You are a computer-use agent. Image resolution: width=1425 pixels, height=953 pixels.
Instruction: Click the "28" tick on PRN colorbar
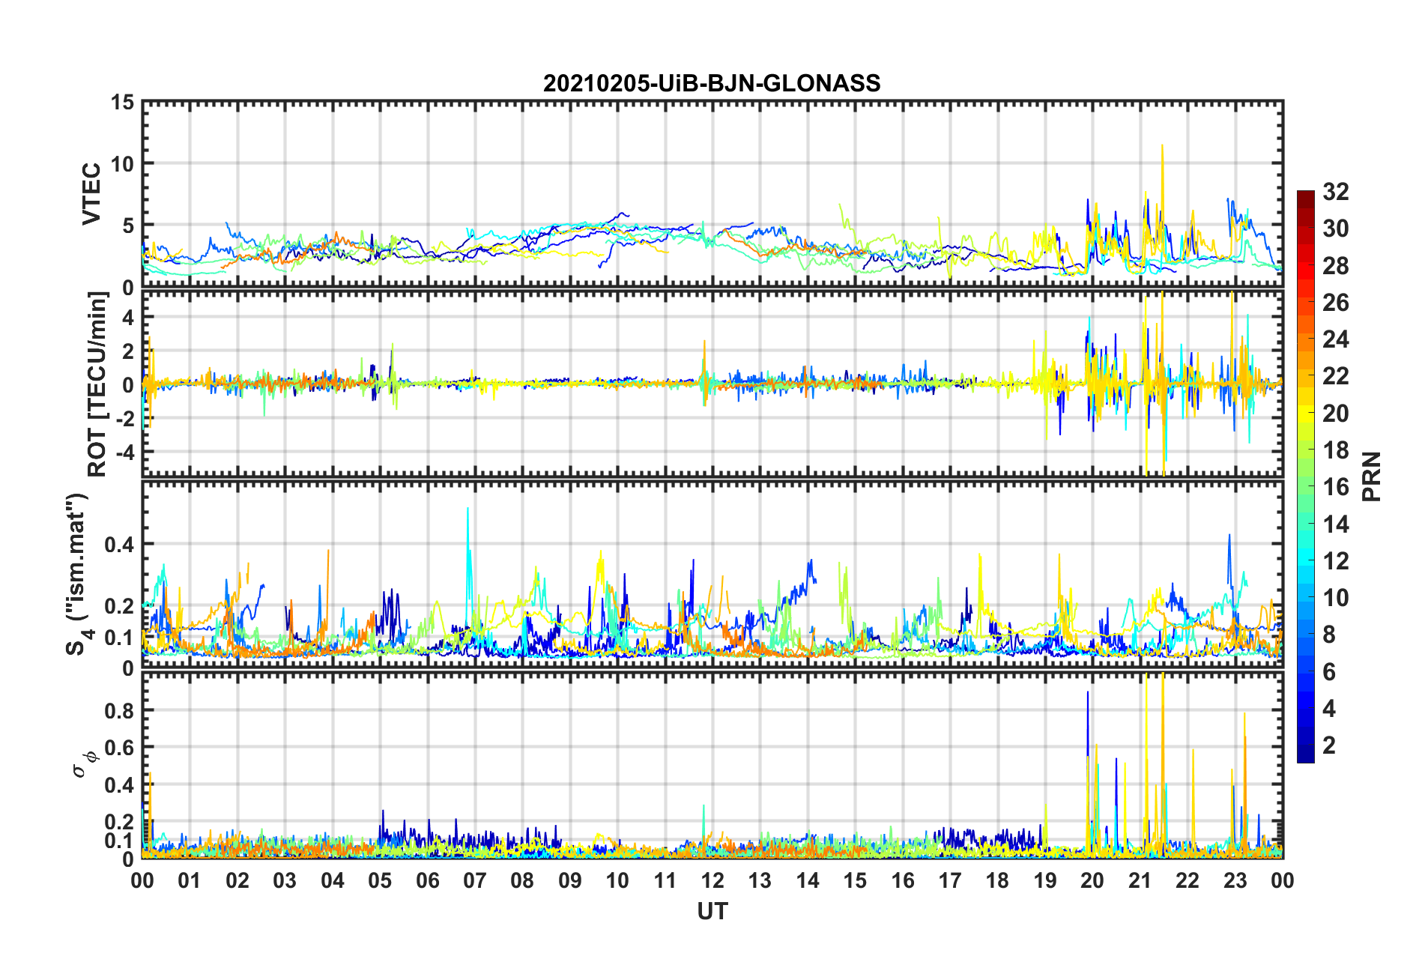1336,266
